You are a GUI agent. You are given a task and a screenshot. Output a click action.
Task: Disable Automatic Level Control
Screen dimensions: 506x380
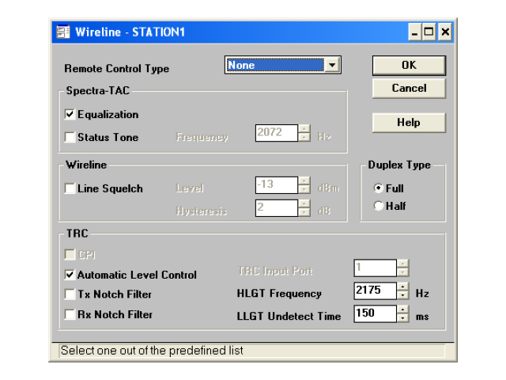coord(70,275)
